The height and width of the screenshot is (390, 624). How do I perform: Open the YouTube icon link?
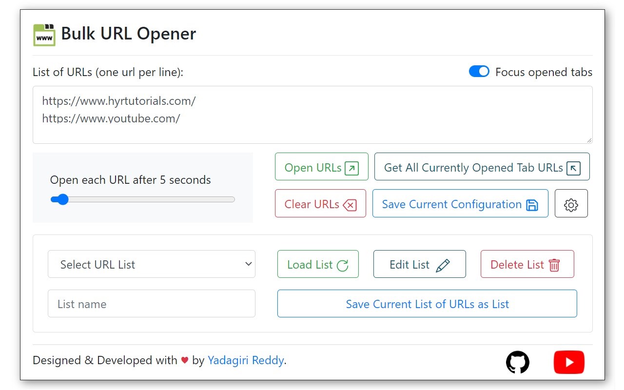point(569,362)
